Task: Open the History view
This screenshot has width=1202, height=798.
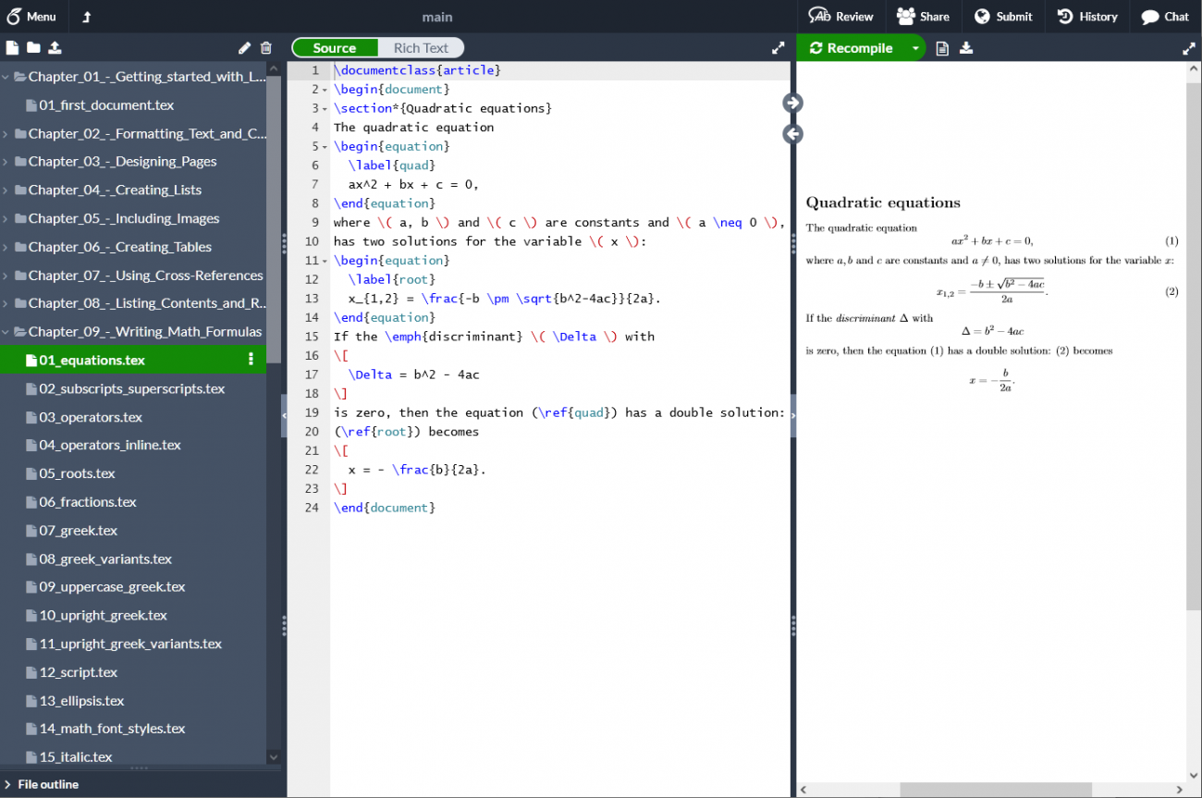Action: (1087, 16)
